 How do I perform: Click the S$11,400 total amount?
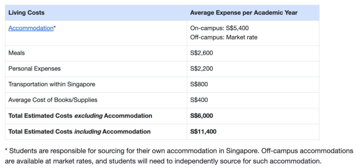(203, 132)
